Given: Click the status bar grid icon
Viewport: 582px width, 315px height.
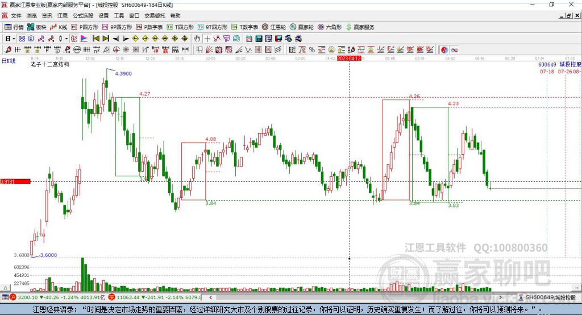Looking at the screenshot, I should (5, 297).
